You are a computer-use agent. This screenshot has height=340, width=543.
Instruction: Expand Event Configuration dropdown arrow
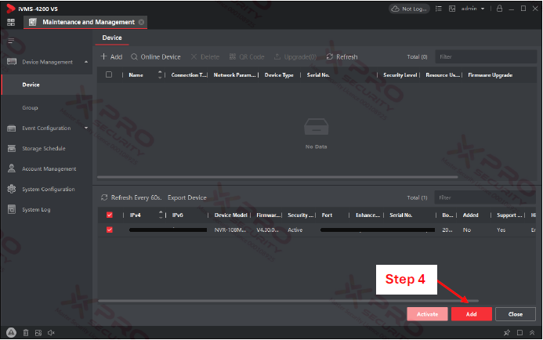(x=86, y=128)
